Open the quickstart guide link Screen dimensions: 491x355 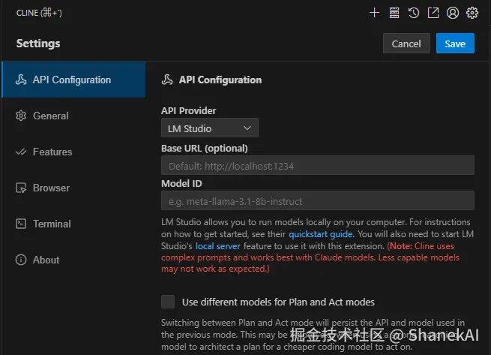pyautogui.click(x=321, y=234)
